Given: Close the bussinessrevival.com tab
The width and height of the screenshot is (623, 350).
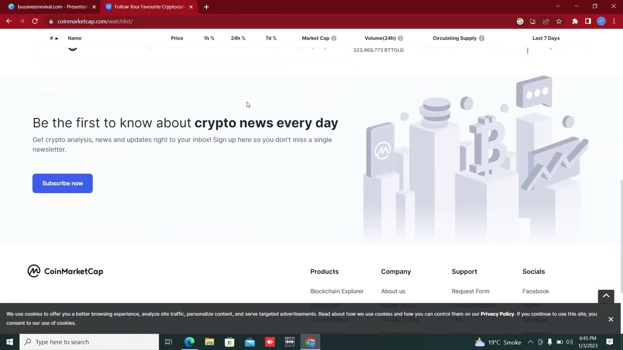Looking at the screenshot, I should (x=94, y=7).
